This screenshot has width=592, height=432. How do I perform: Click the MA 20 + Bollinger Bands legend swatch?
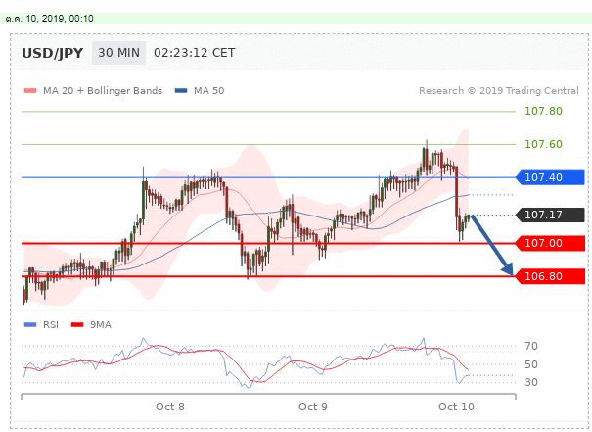click(x=30, y=91)
